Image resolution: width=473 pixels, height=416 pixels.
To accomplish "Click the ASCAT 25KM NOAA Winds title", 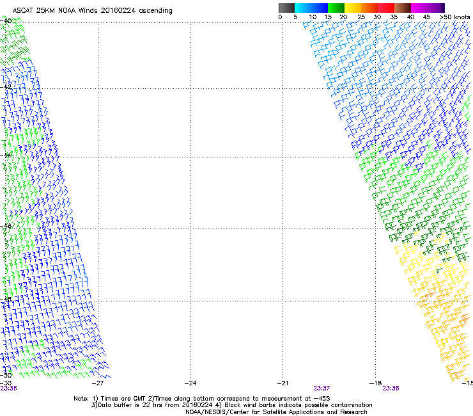I will 92,11.
